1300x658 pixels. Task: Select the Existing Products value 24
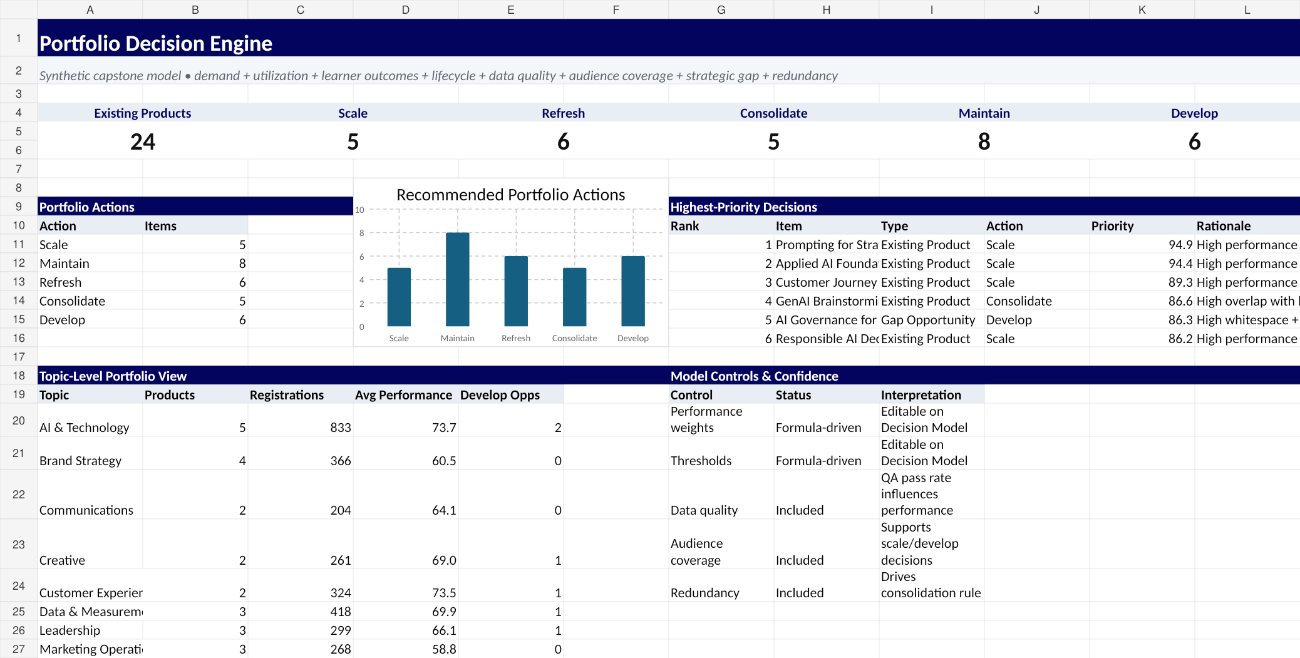click(x=143, y=141)
